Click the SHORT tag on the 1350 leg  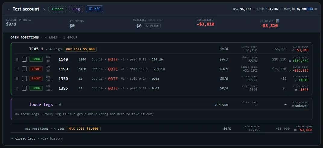click(x=36, y=79)
